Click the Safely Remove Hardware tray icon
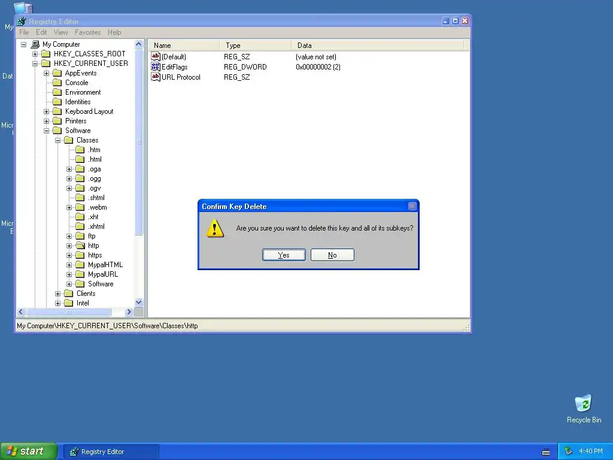613x460 pixels. pos(568,452)
